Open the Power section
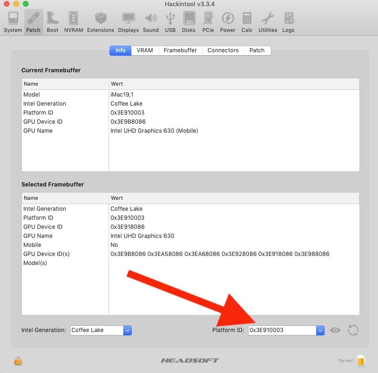This screenshot has height=373, width=378. point(228,22)
